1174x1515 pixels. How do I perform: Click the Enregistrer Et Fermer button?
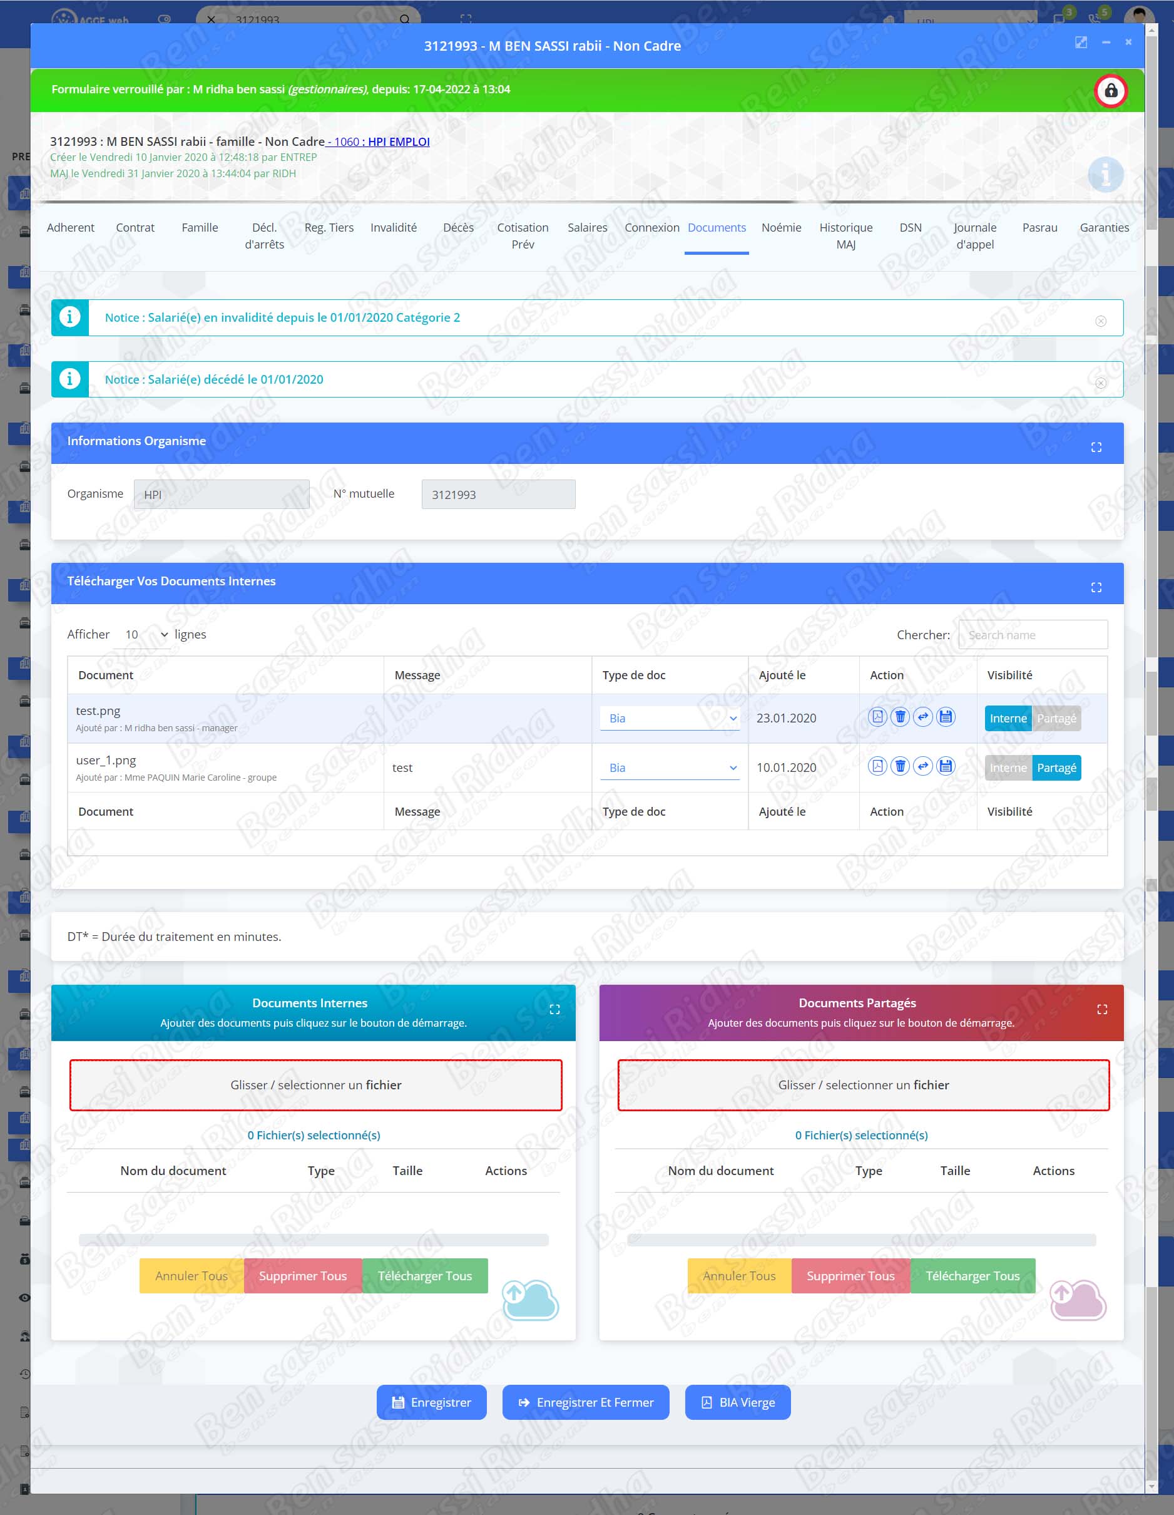(585, 1402)
